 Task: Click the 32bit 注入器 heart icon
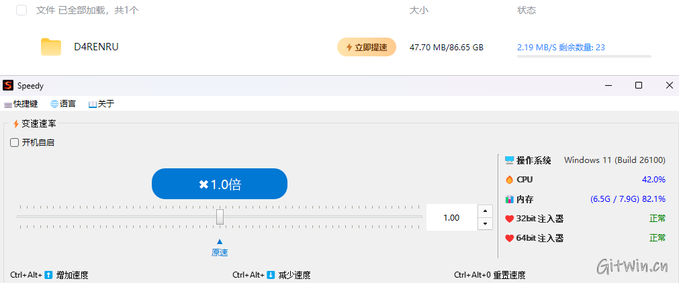[509, 219]
